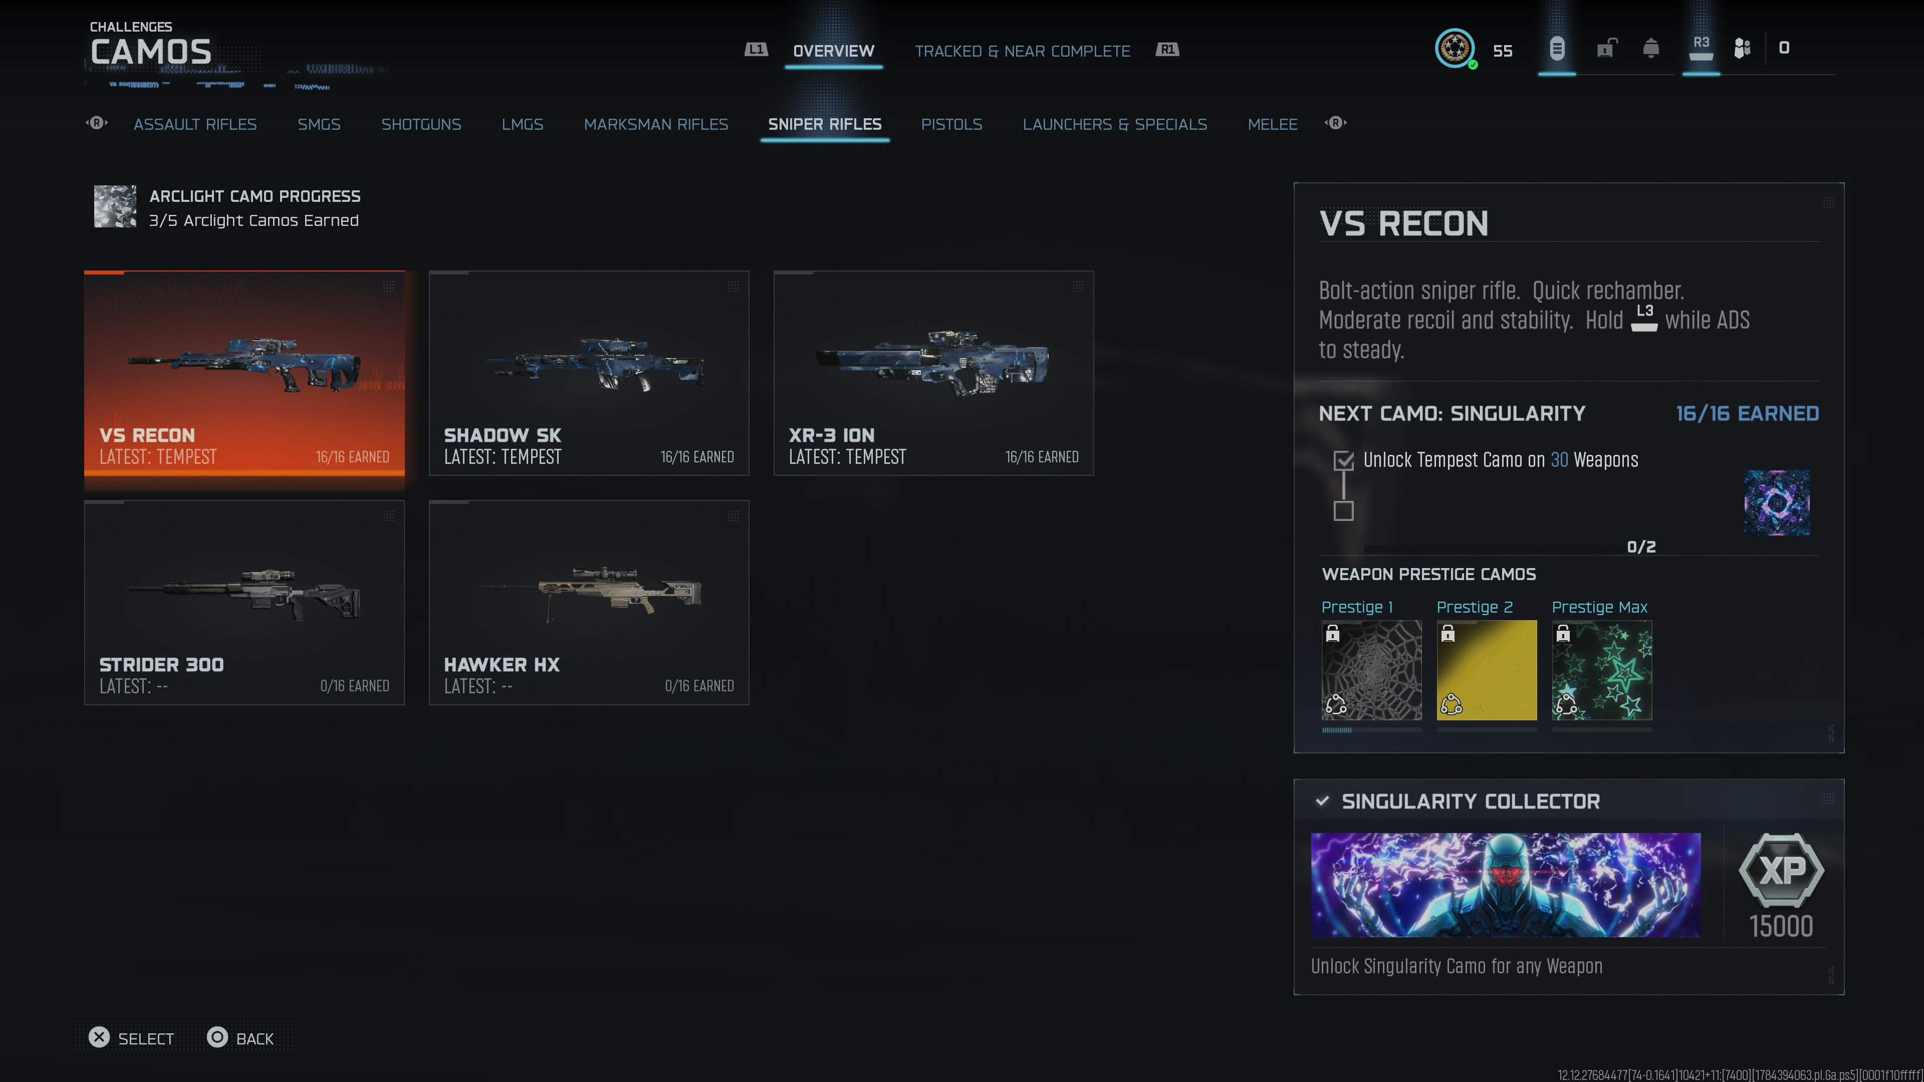Screen dimensions: 1924x1082
Task: Open the Pistols category
Action: 951,124
